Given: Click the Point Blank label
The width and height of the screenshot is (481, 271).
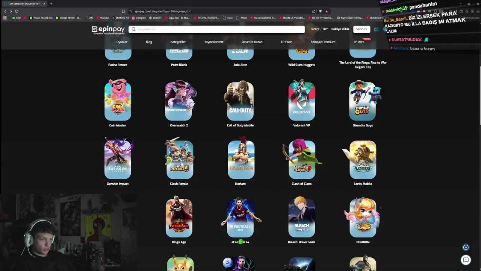Looking at the screenshot, I should 179,65.
